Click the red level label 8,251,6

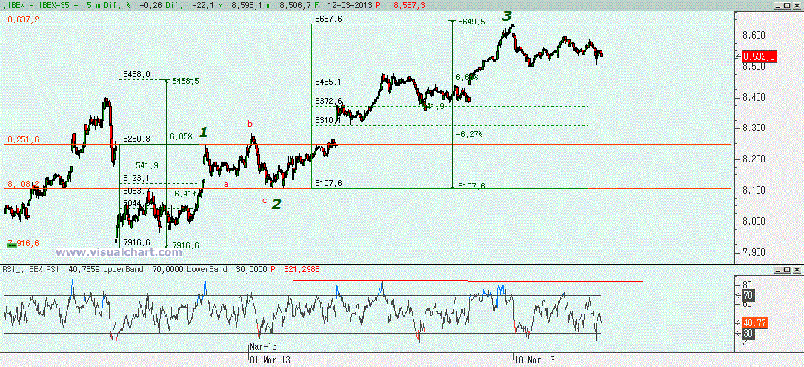tap(22, 139)
